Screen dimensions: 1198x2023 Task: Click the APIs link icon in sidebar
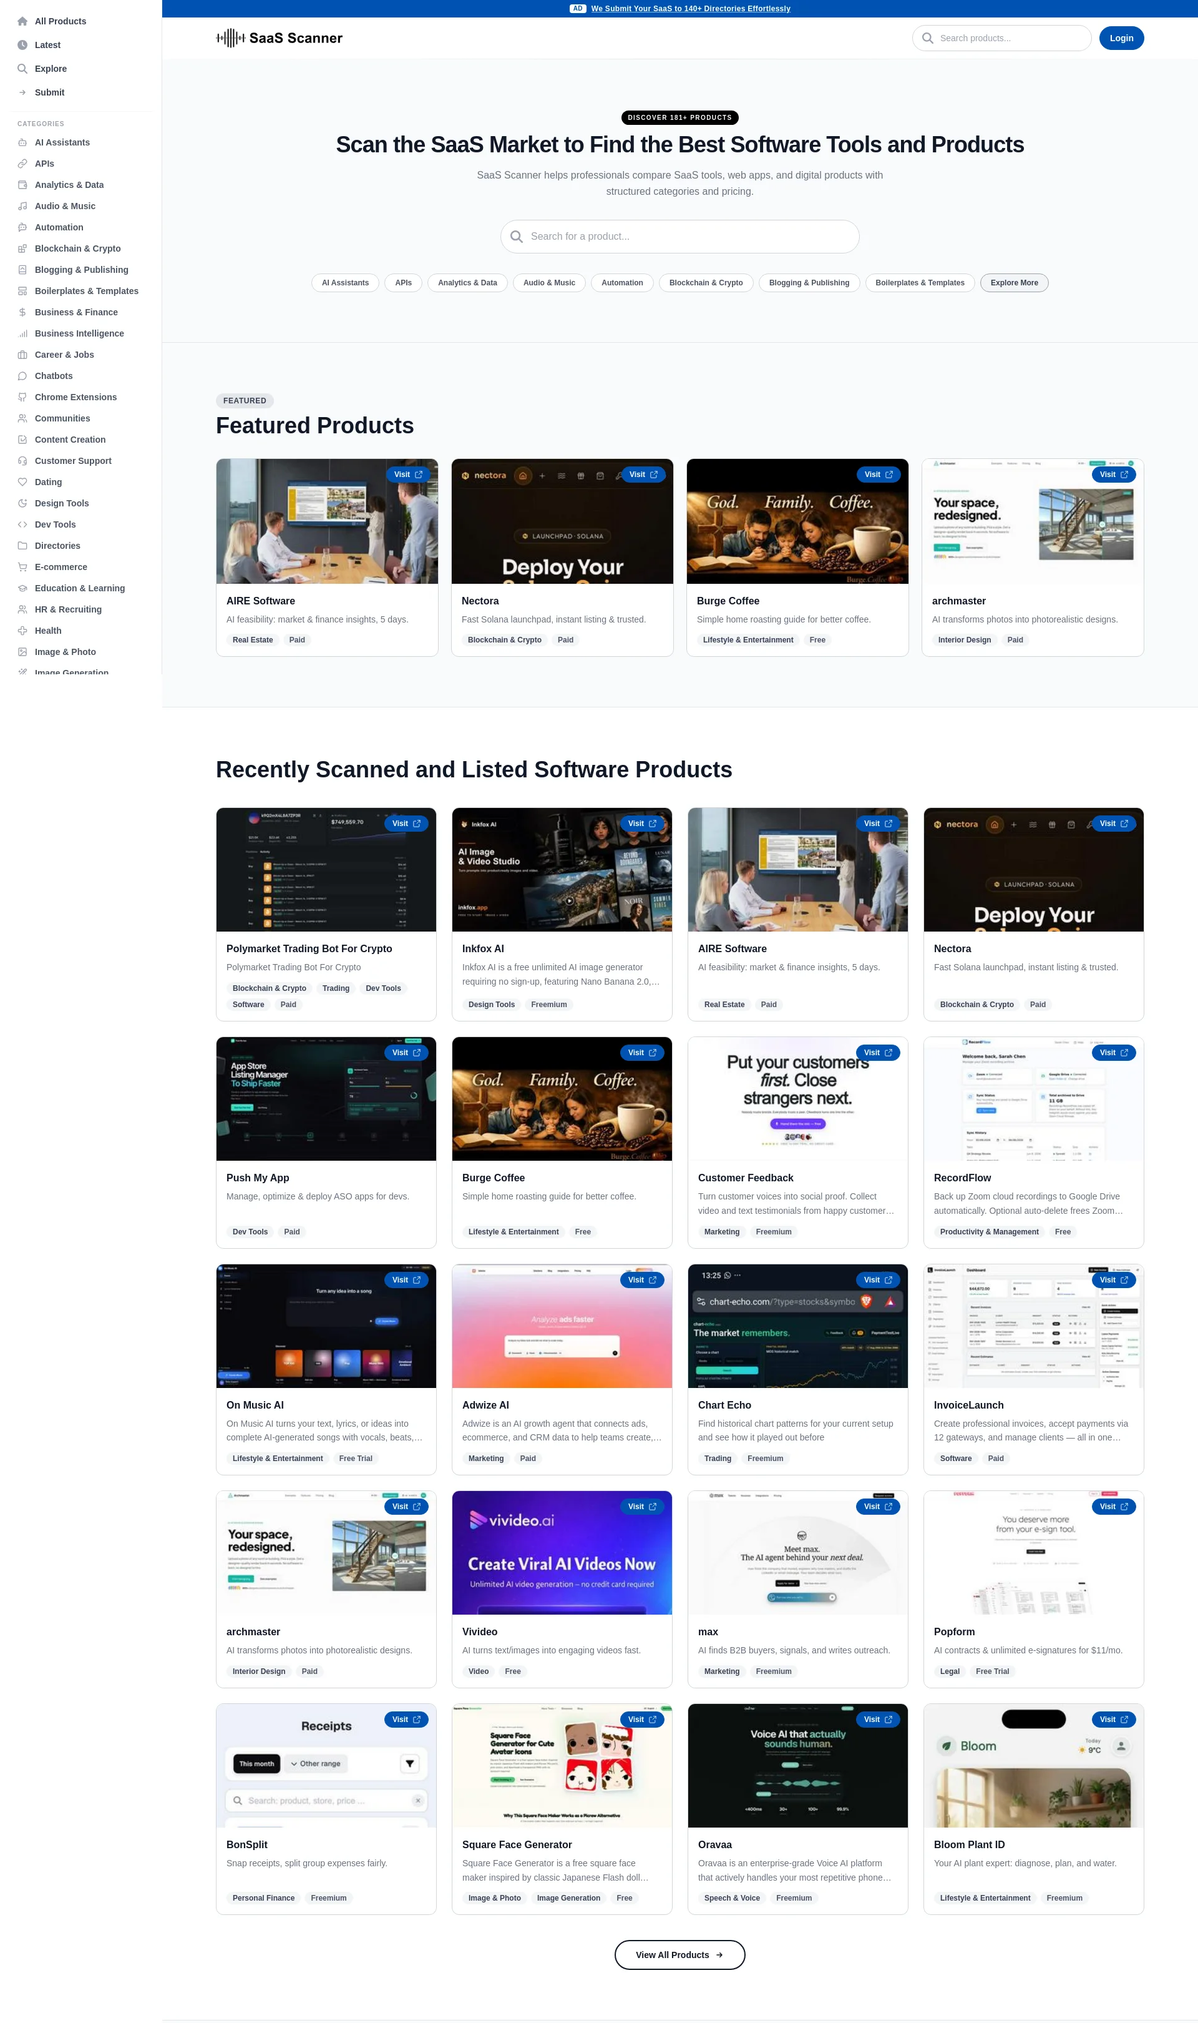pyautogui.click(x=22, y=164)
